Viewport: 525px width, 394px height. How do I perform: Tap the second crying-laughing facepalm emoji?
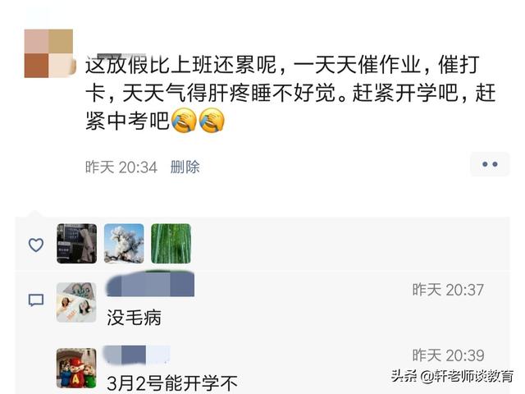click(212, 121)
